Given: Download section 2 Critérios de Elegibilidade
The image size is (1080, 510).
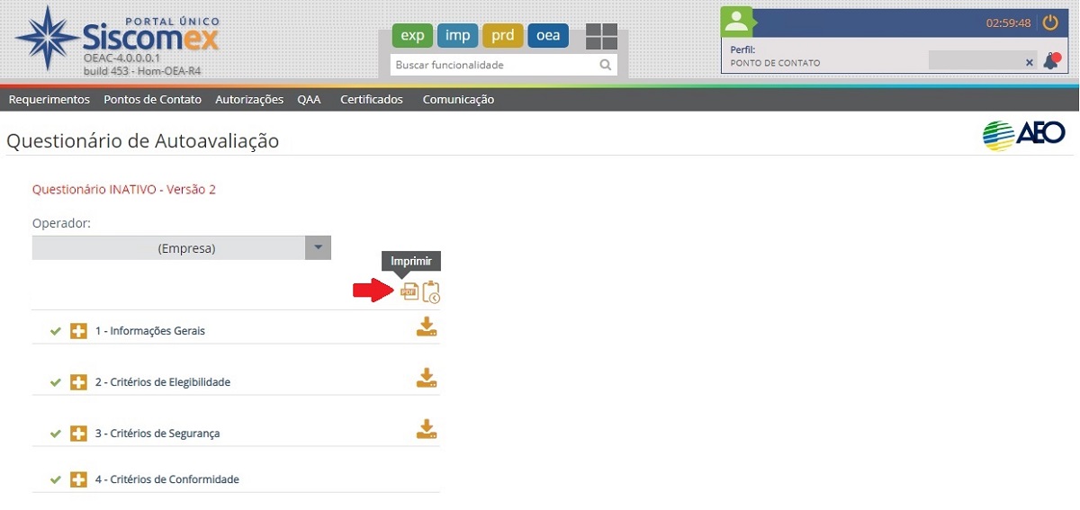Looking at the screenshot, I should (x=427, y=379).
